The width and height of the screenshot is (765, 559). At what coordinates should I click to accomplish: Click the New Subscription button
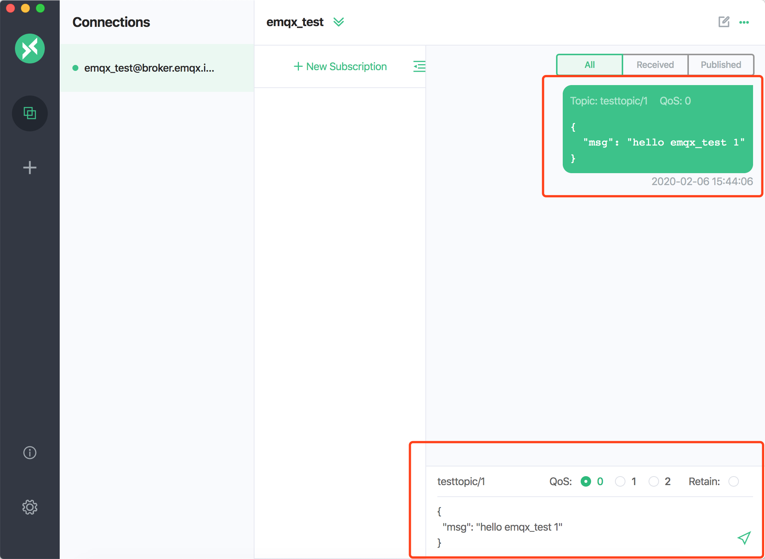pyautogui.click(x=340, y=66)
